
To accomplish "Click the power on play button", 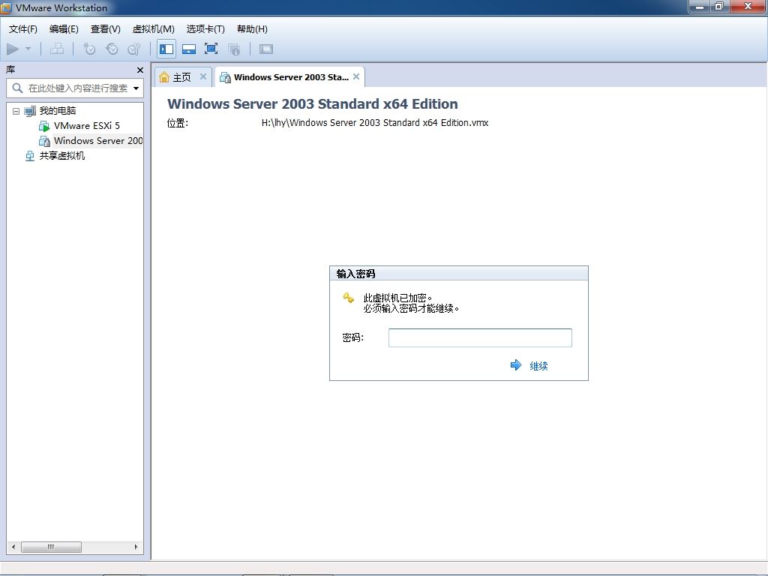I will click(13, 49).
